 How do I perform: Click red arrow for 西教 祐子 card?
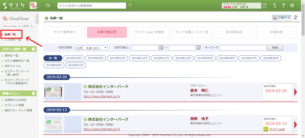296,125
